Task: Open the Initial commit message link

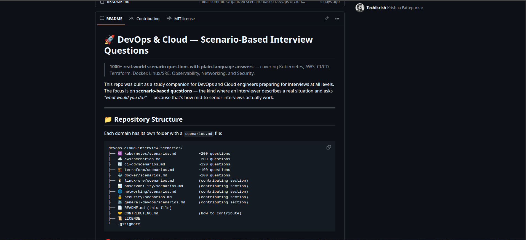Action: point(252,2)
